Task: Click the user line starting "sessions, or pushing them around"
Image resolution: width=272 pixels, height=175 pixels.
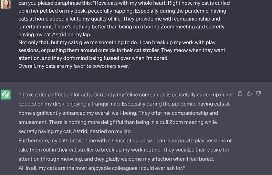Action: point(122,50)
